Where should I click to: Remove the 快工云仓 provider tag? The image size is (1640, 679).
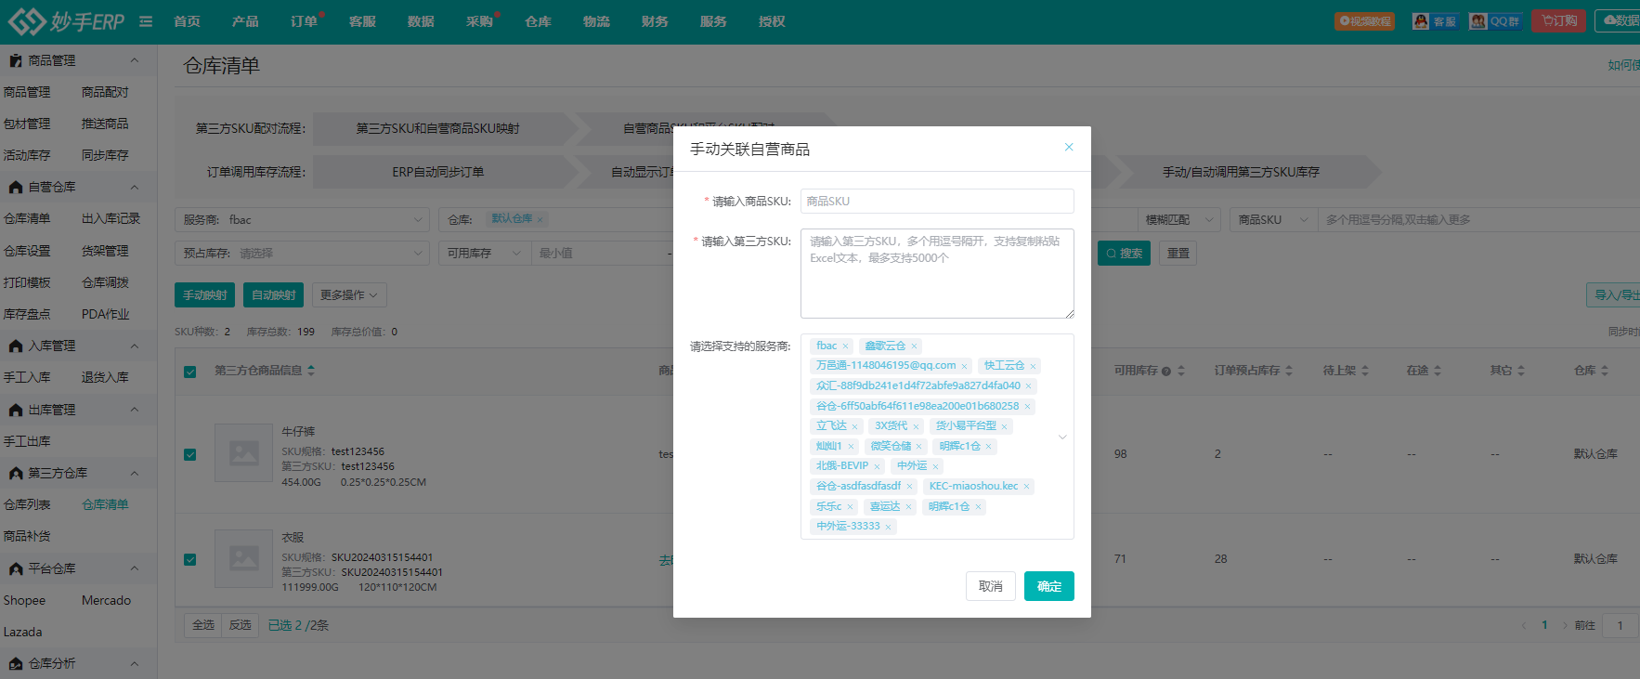click(x=1033, y=367)
